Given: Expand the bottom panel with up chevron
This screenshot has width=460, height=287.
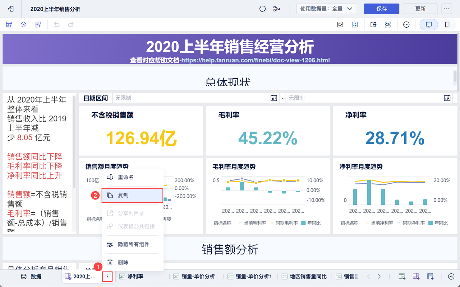Looking at the screenshot, I should pyautogui.click(x=451, y=277).
